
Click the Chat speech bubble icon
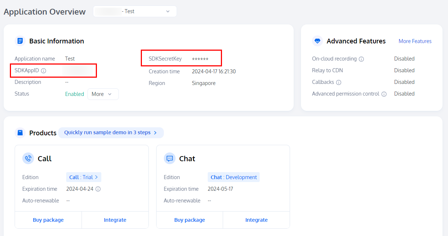tap(169, 158)
